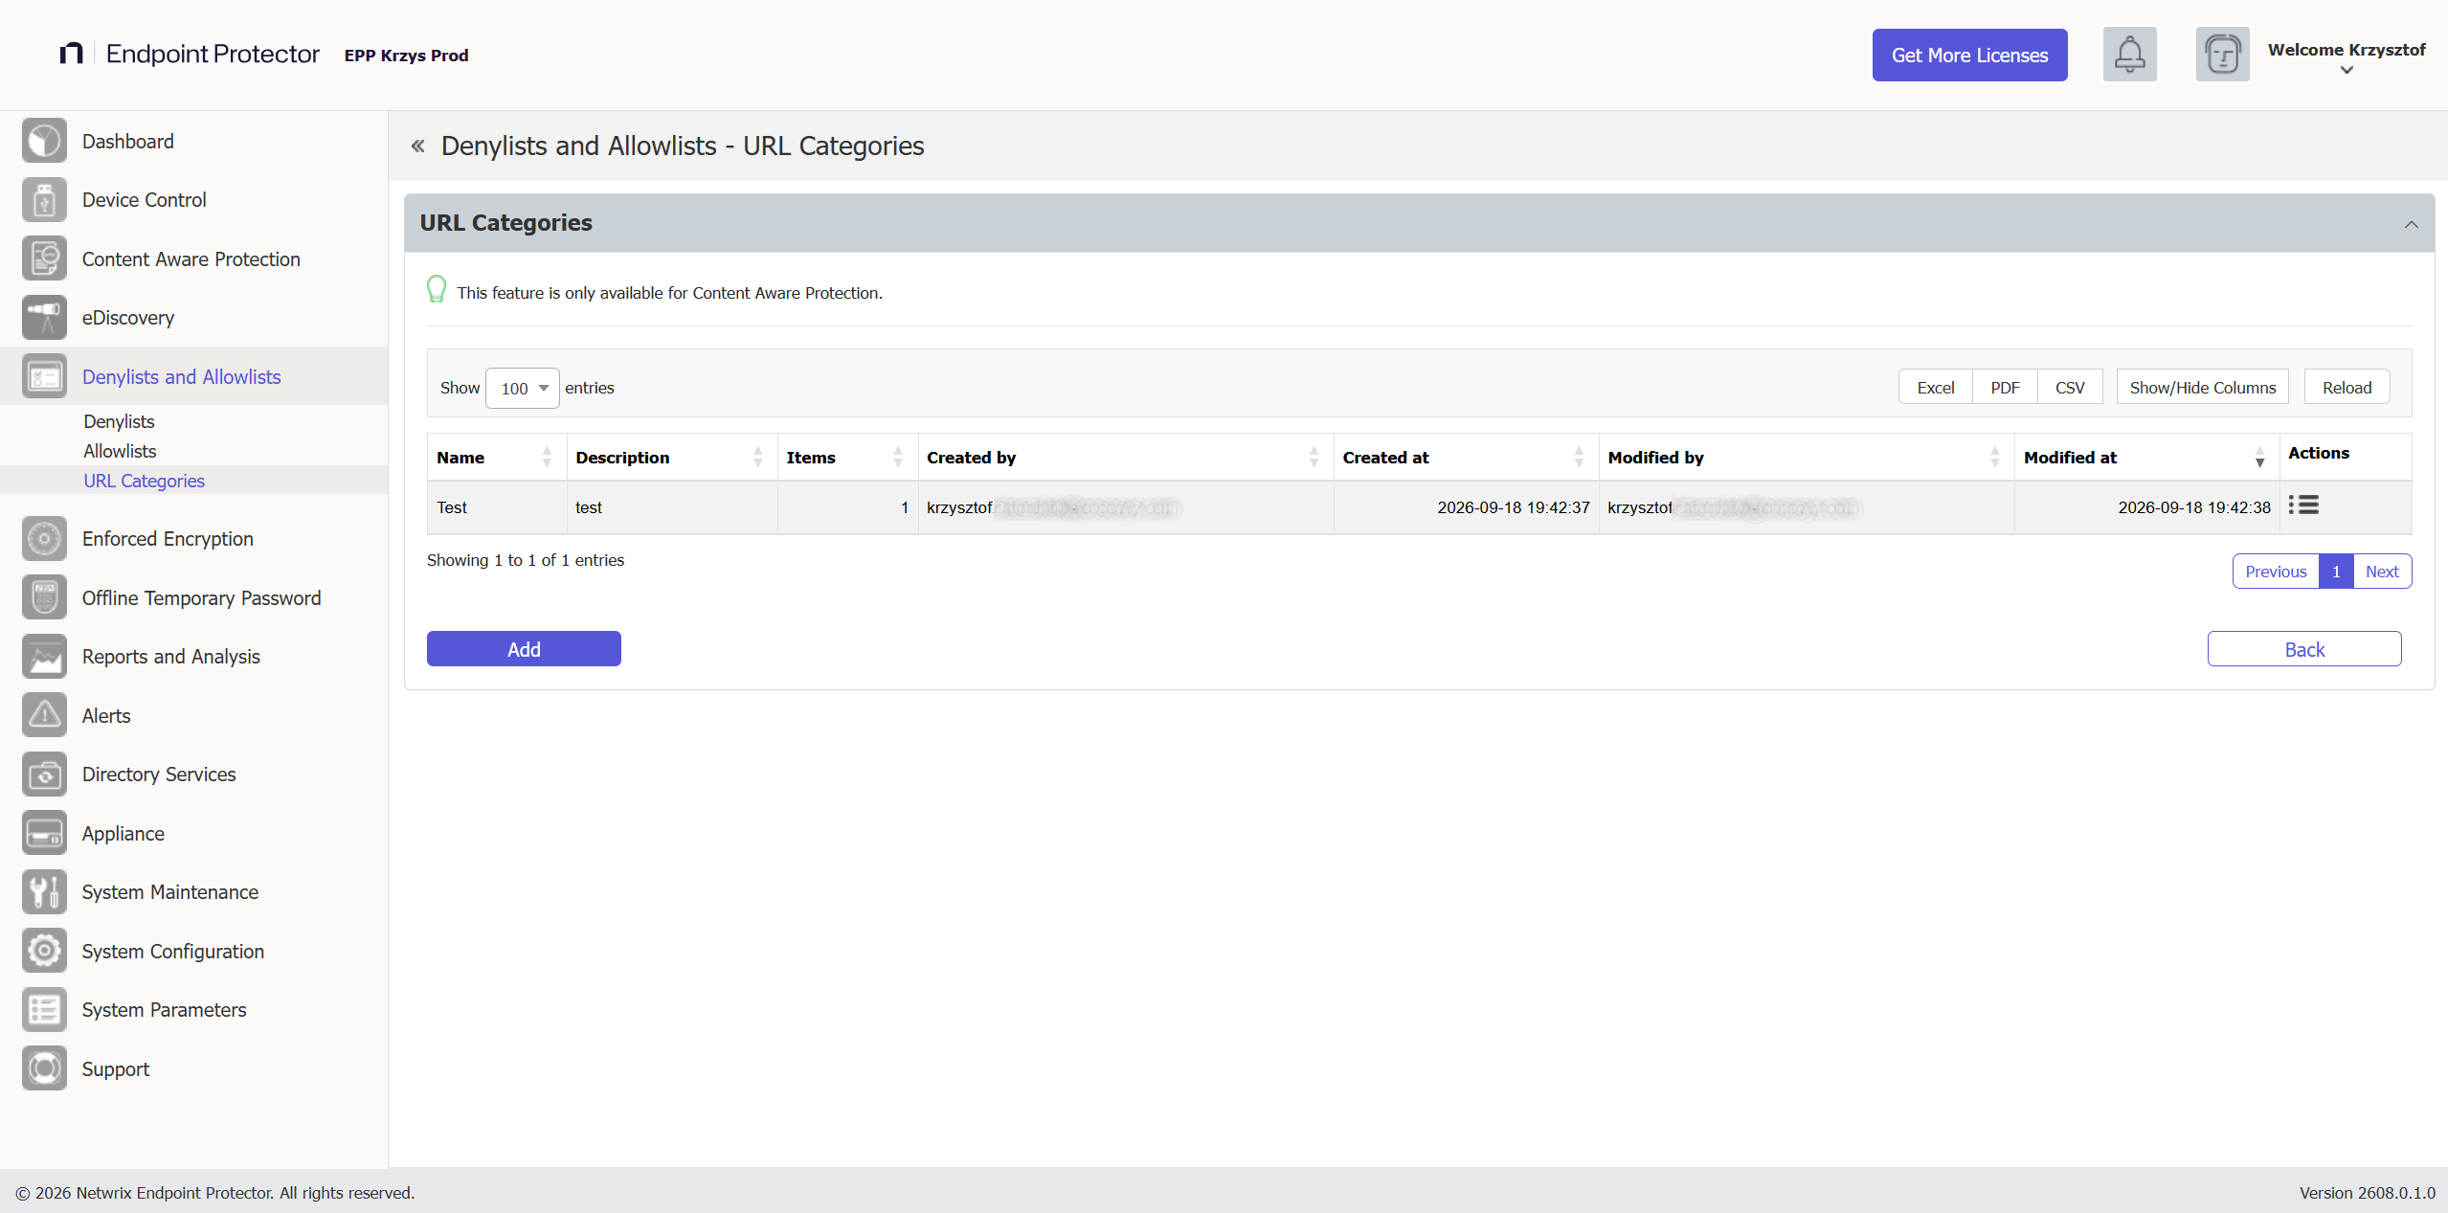Open the notifications bell icon
The width and height of the screenshot is (2448, 1213).
2129,55
